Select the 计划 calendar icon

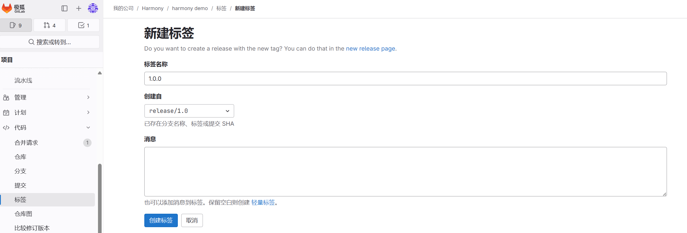pyautogui.click(x=6, y=112)
